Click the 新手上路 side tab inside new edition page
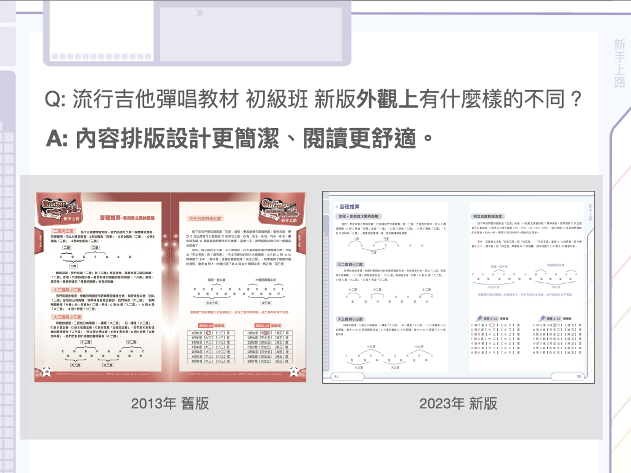This screenshot has width=631, height=473. (x=590, y=212)
